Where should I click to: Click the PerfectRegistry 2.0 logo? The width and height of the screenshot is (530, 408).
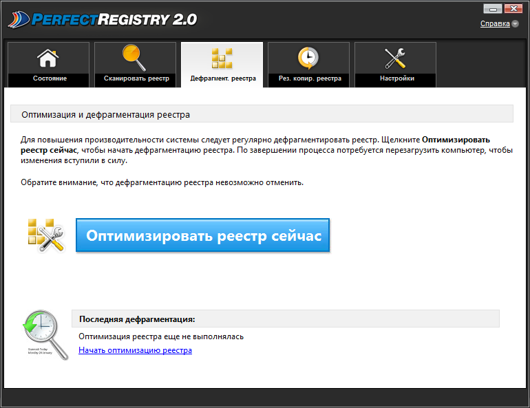(x=103, y=20)
